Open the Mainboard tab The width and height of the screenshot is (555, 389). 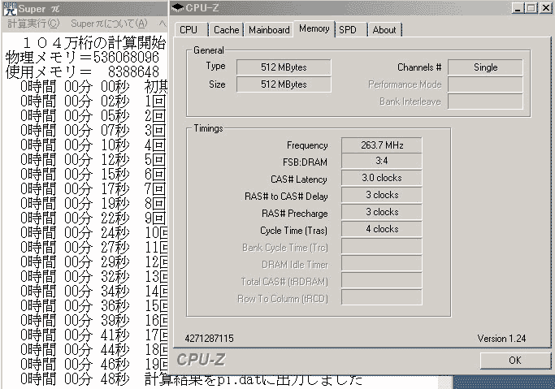[x=269, y=30]
